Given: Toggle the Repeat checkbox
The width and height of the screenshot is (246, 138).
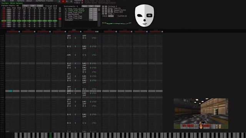Looking at the screenshot, I should pyautogui.click(x=82, y=1).
